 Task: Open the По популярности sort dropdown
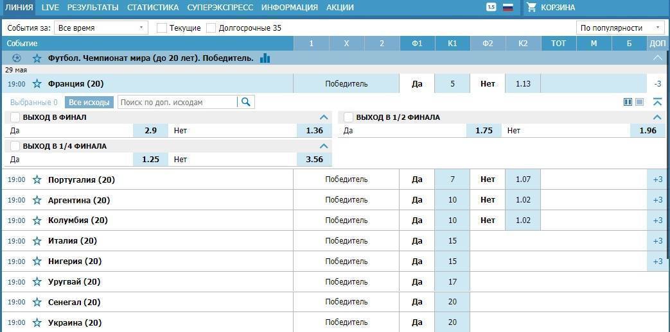620,28
